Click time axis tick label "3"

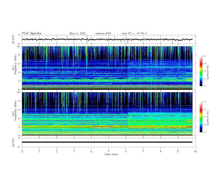[x=74, y=151]
